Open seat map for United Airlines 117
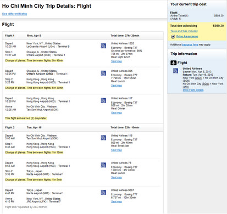227x214 pixels. coord(117,113)
